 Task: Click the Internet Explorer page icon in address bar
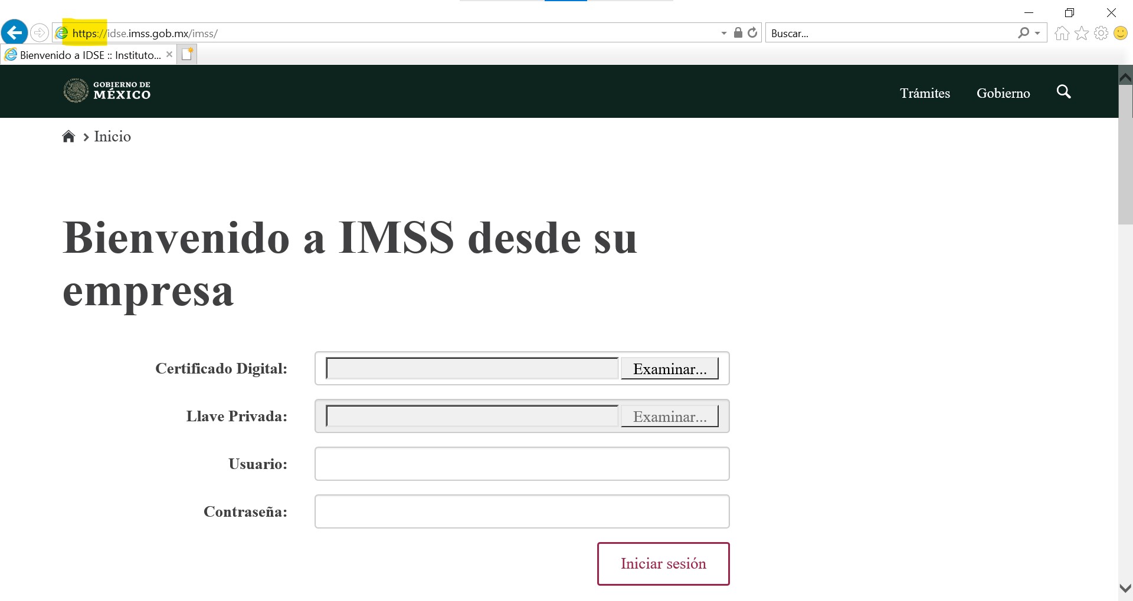coord(61,33)
